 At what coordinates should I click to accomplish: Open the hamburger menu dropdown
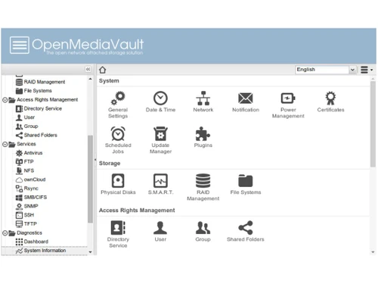(x=367, y=70)
